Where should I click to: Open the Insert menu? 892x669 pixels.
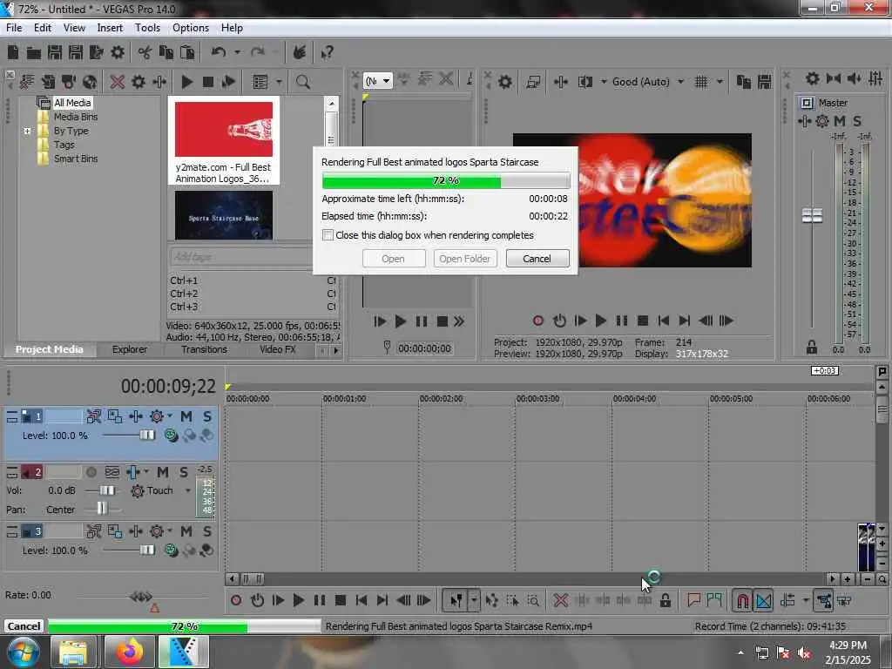[110, 27]
